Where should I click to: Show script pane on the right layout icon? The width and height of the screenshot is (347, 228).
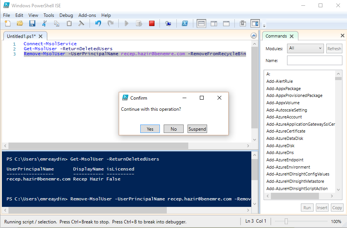214,23
